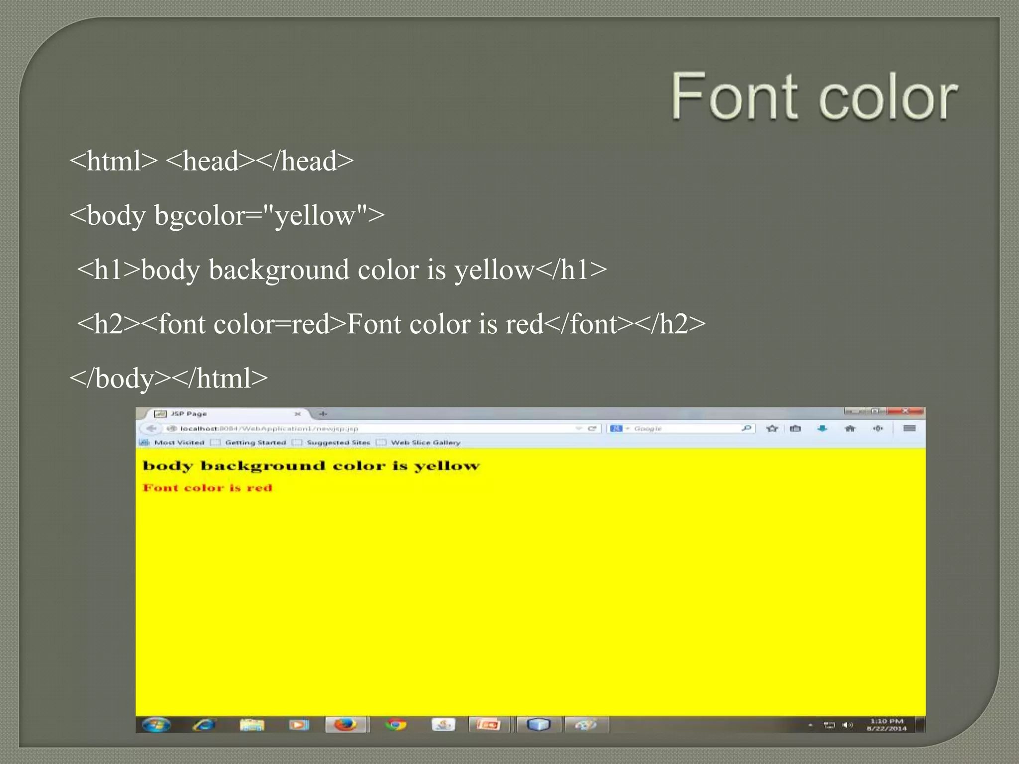Screen dimensions: 1019x764
Task: Select the JSP Page tab
Action: (x=226, y=414)
